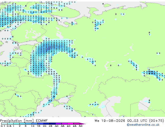Click the above-50 mm legend arrow tip
The width and height of the screenshot is (165, 127).
[x=82, y=124]
